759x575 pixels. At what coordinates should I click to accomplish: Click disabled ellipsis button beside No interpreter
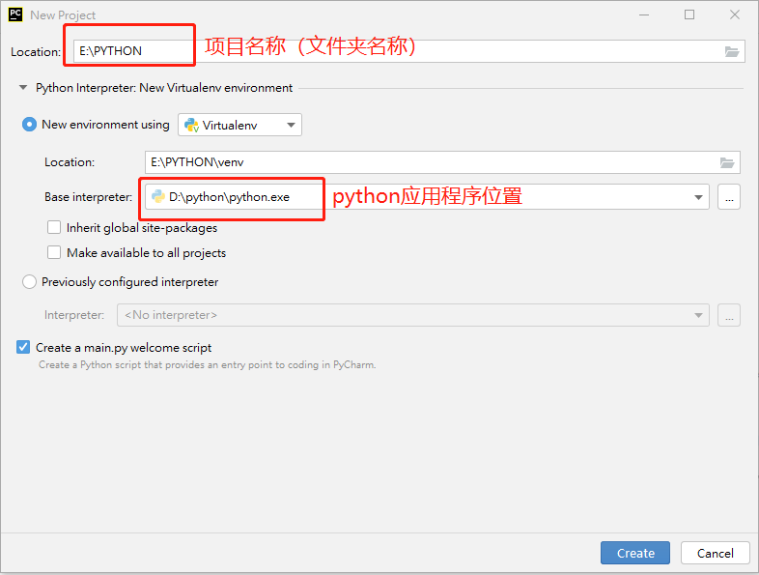click(729, 315)
